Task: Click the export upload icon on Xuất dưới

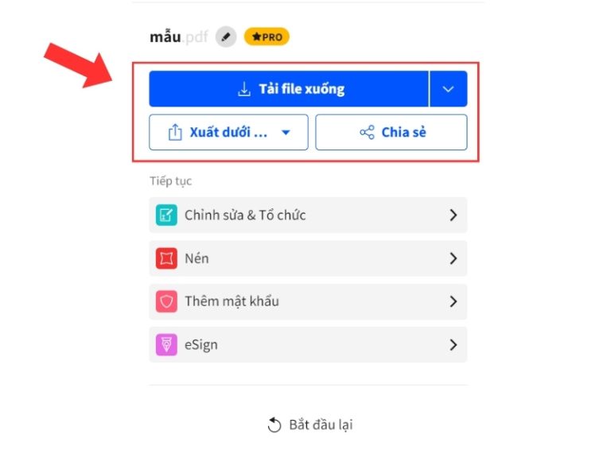Action: (x=175, y=133)
